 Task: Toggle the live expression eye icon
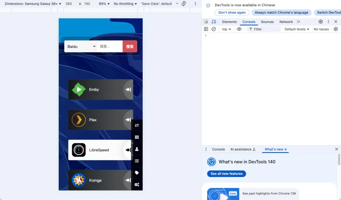(x=239, y=29)
